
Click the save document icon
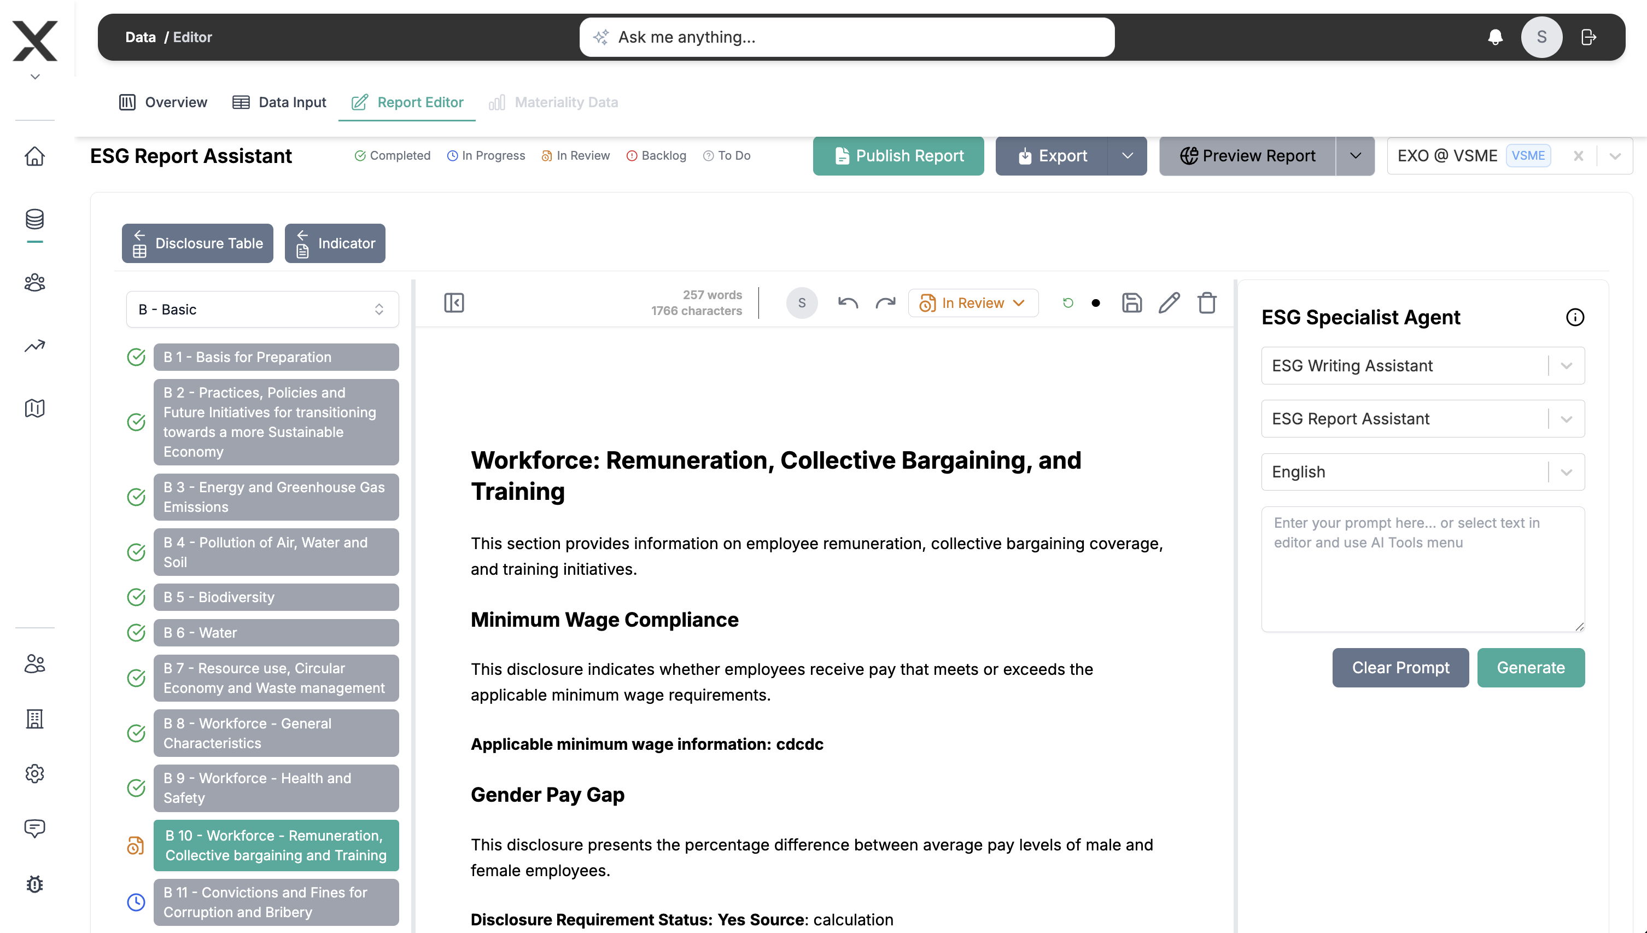(x=1131, y=303)
